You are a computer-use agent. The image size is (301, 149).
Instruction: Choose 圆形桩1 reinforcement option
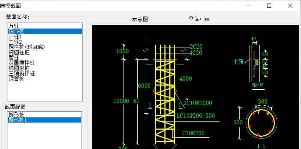coord(18,120)
